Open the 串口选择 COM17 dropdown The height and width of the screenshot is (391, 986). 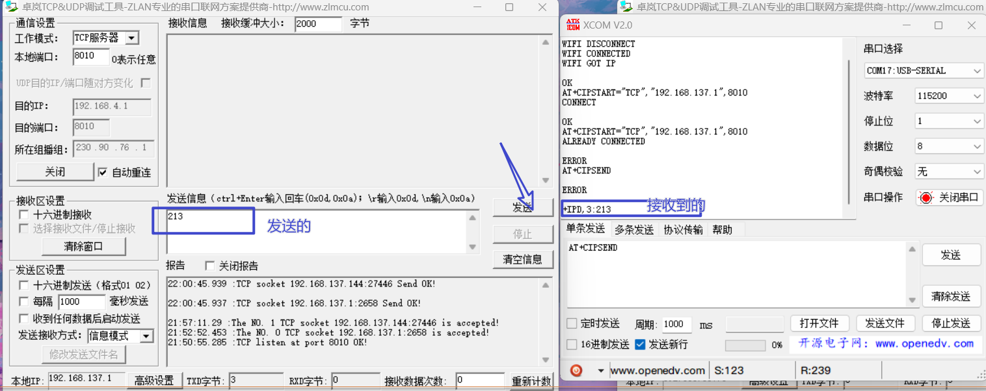[x=978, y=70]
